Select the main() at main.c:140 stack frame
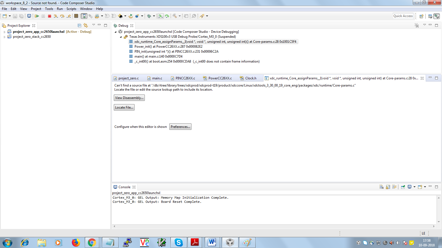442x248 pixels. tap(158, 56)
